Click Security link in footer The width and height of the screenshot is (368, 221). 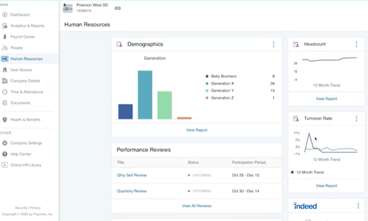(x=21, y=208)
